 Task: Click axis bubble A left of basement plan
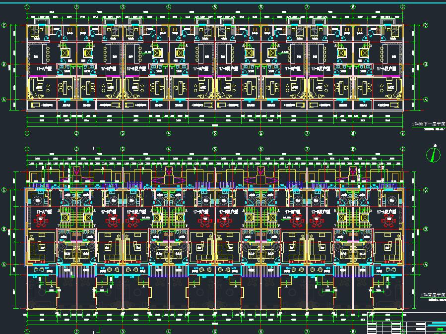point(4,100)
